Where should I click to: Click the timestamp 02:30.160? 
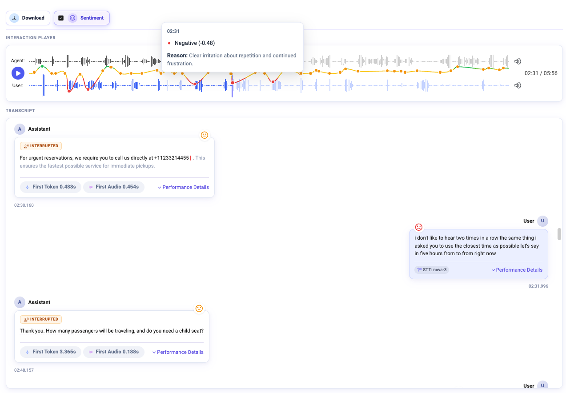(24, 205)
